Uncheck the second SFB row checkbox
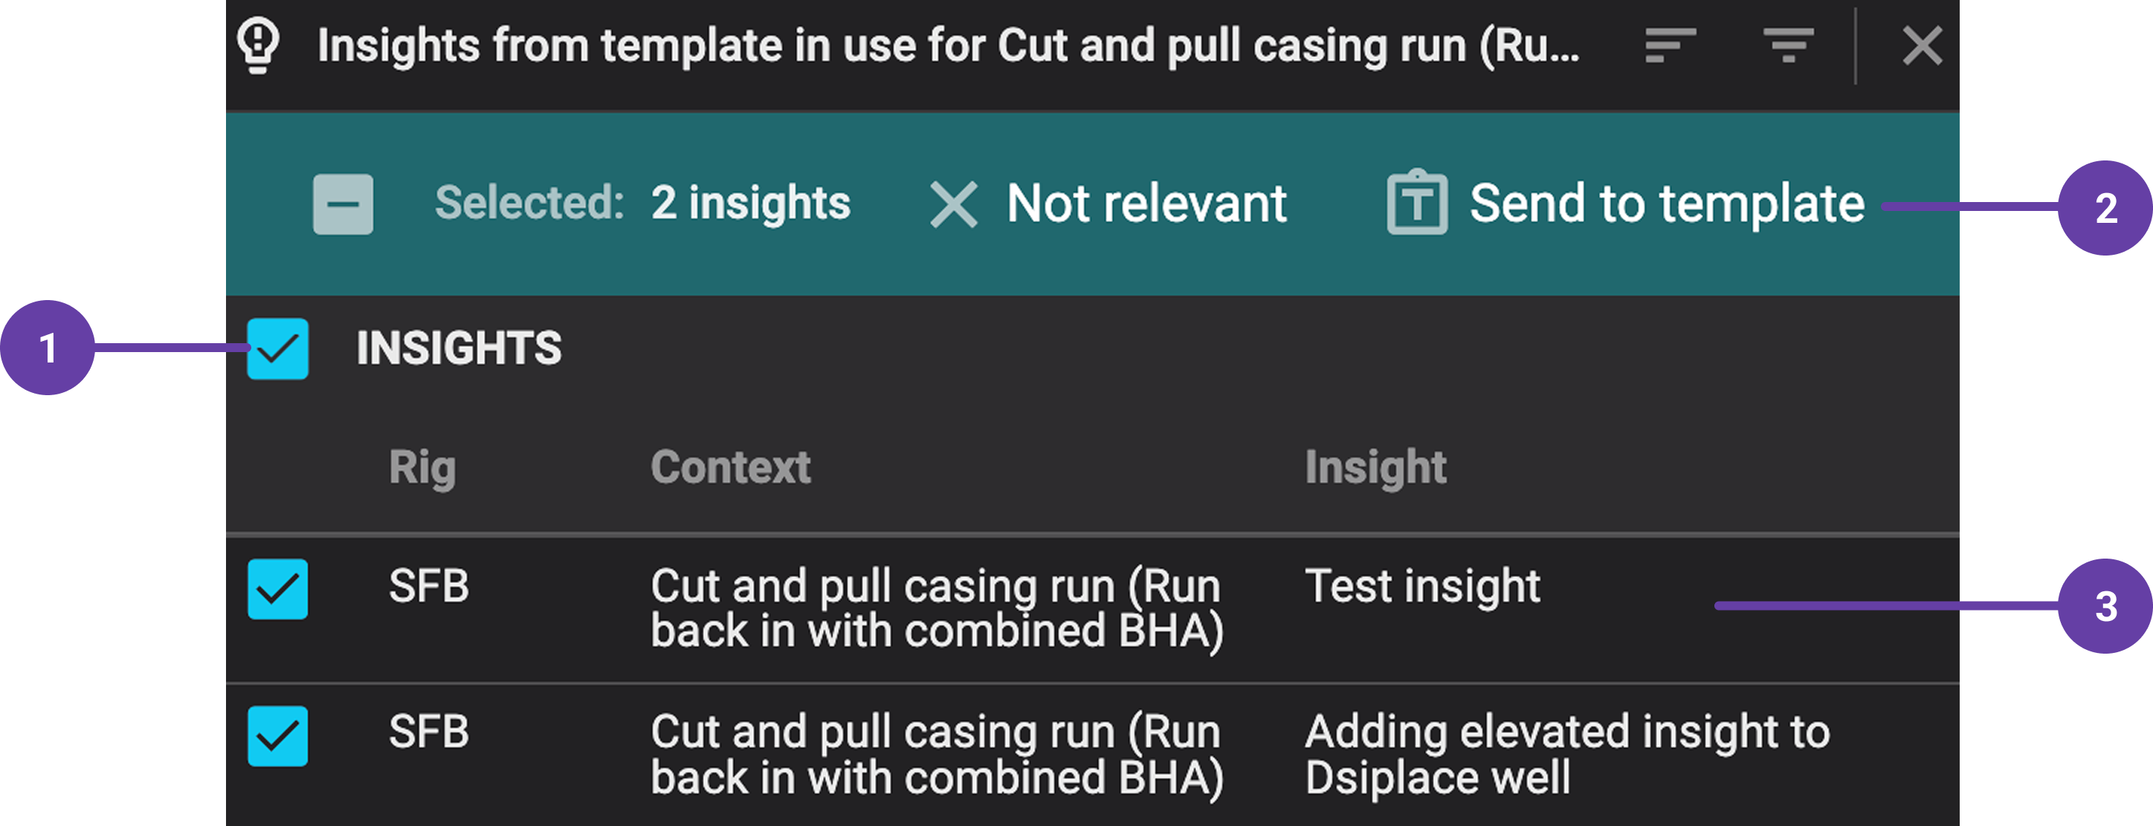This screenshot has height=826, width=2153. tap(277, 735)
